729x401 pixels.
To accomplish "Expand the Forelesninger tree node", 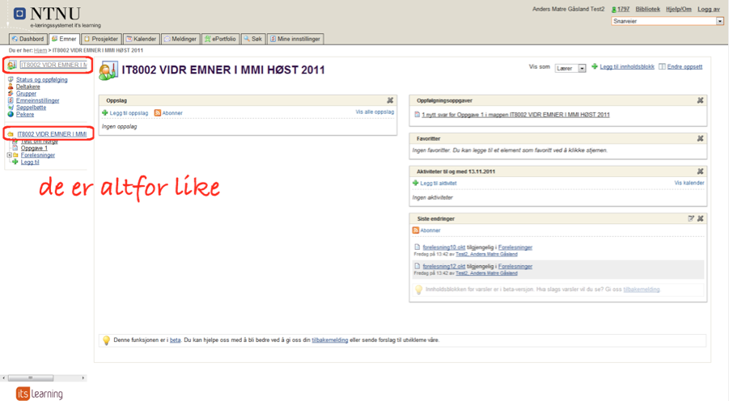I will [x=9, y=155].
